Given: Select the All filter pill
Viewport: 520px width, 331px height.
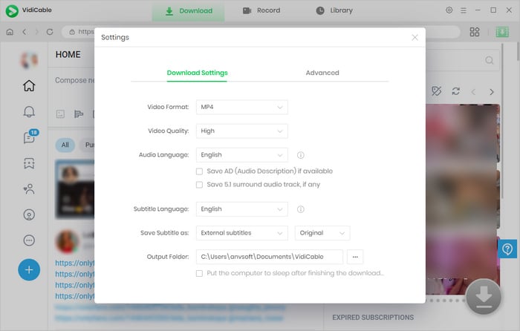Looking at the screenshot, I should 65,145.
